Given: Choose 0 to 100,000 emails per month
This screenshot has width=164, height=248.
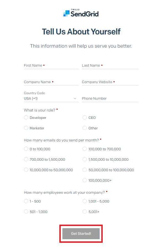Looking at the screenshot, I should [26, 149].
